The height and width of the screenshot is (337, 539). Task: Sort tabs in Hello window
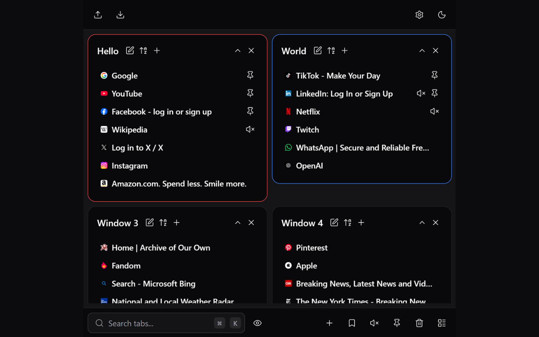coord(143,51)
